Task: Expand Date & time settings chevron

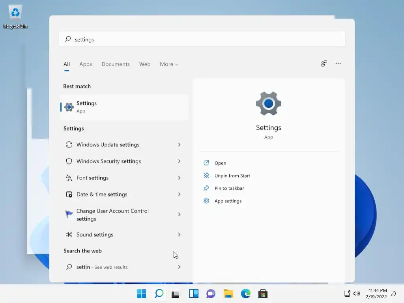Action: [x=180, y=194]
